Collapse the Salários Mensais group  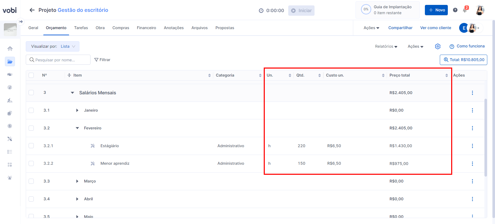click(72, 93)
